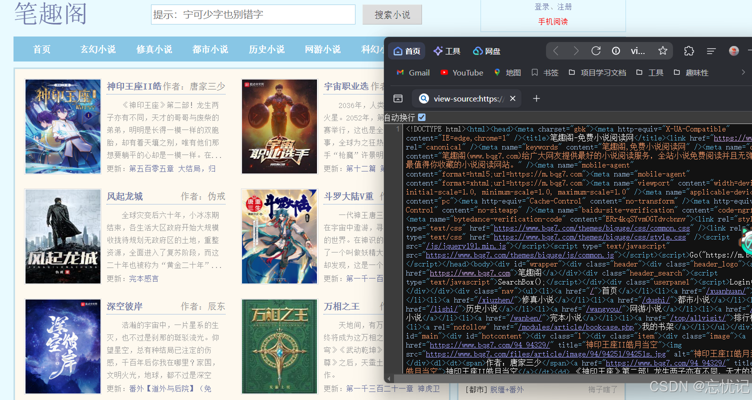Open the /lishi/ href in source

pos(444,309)
